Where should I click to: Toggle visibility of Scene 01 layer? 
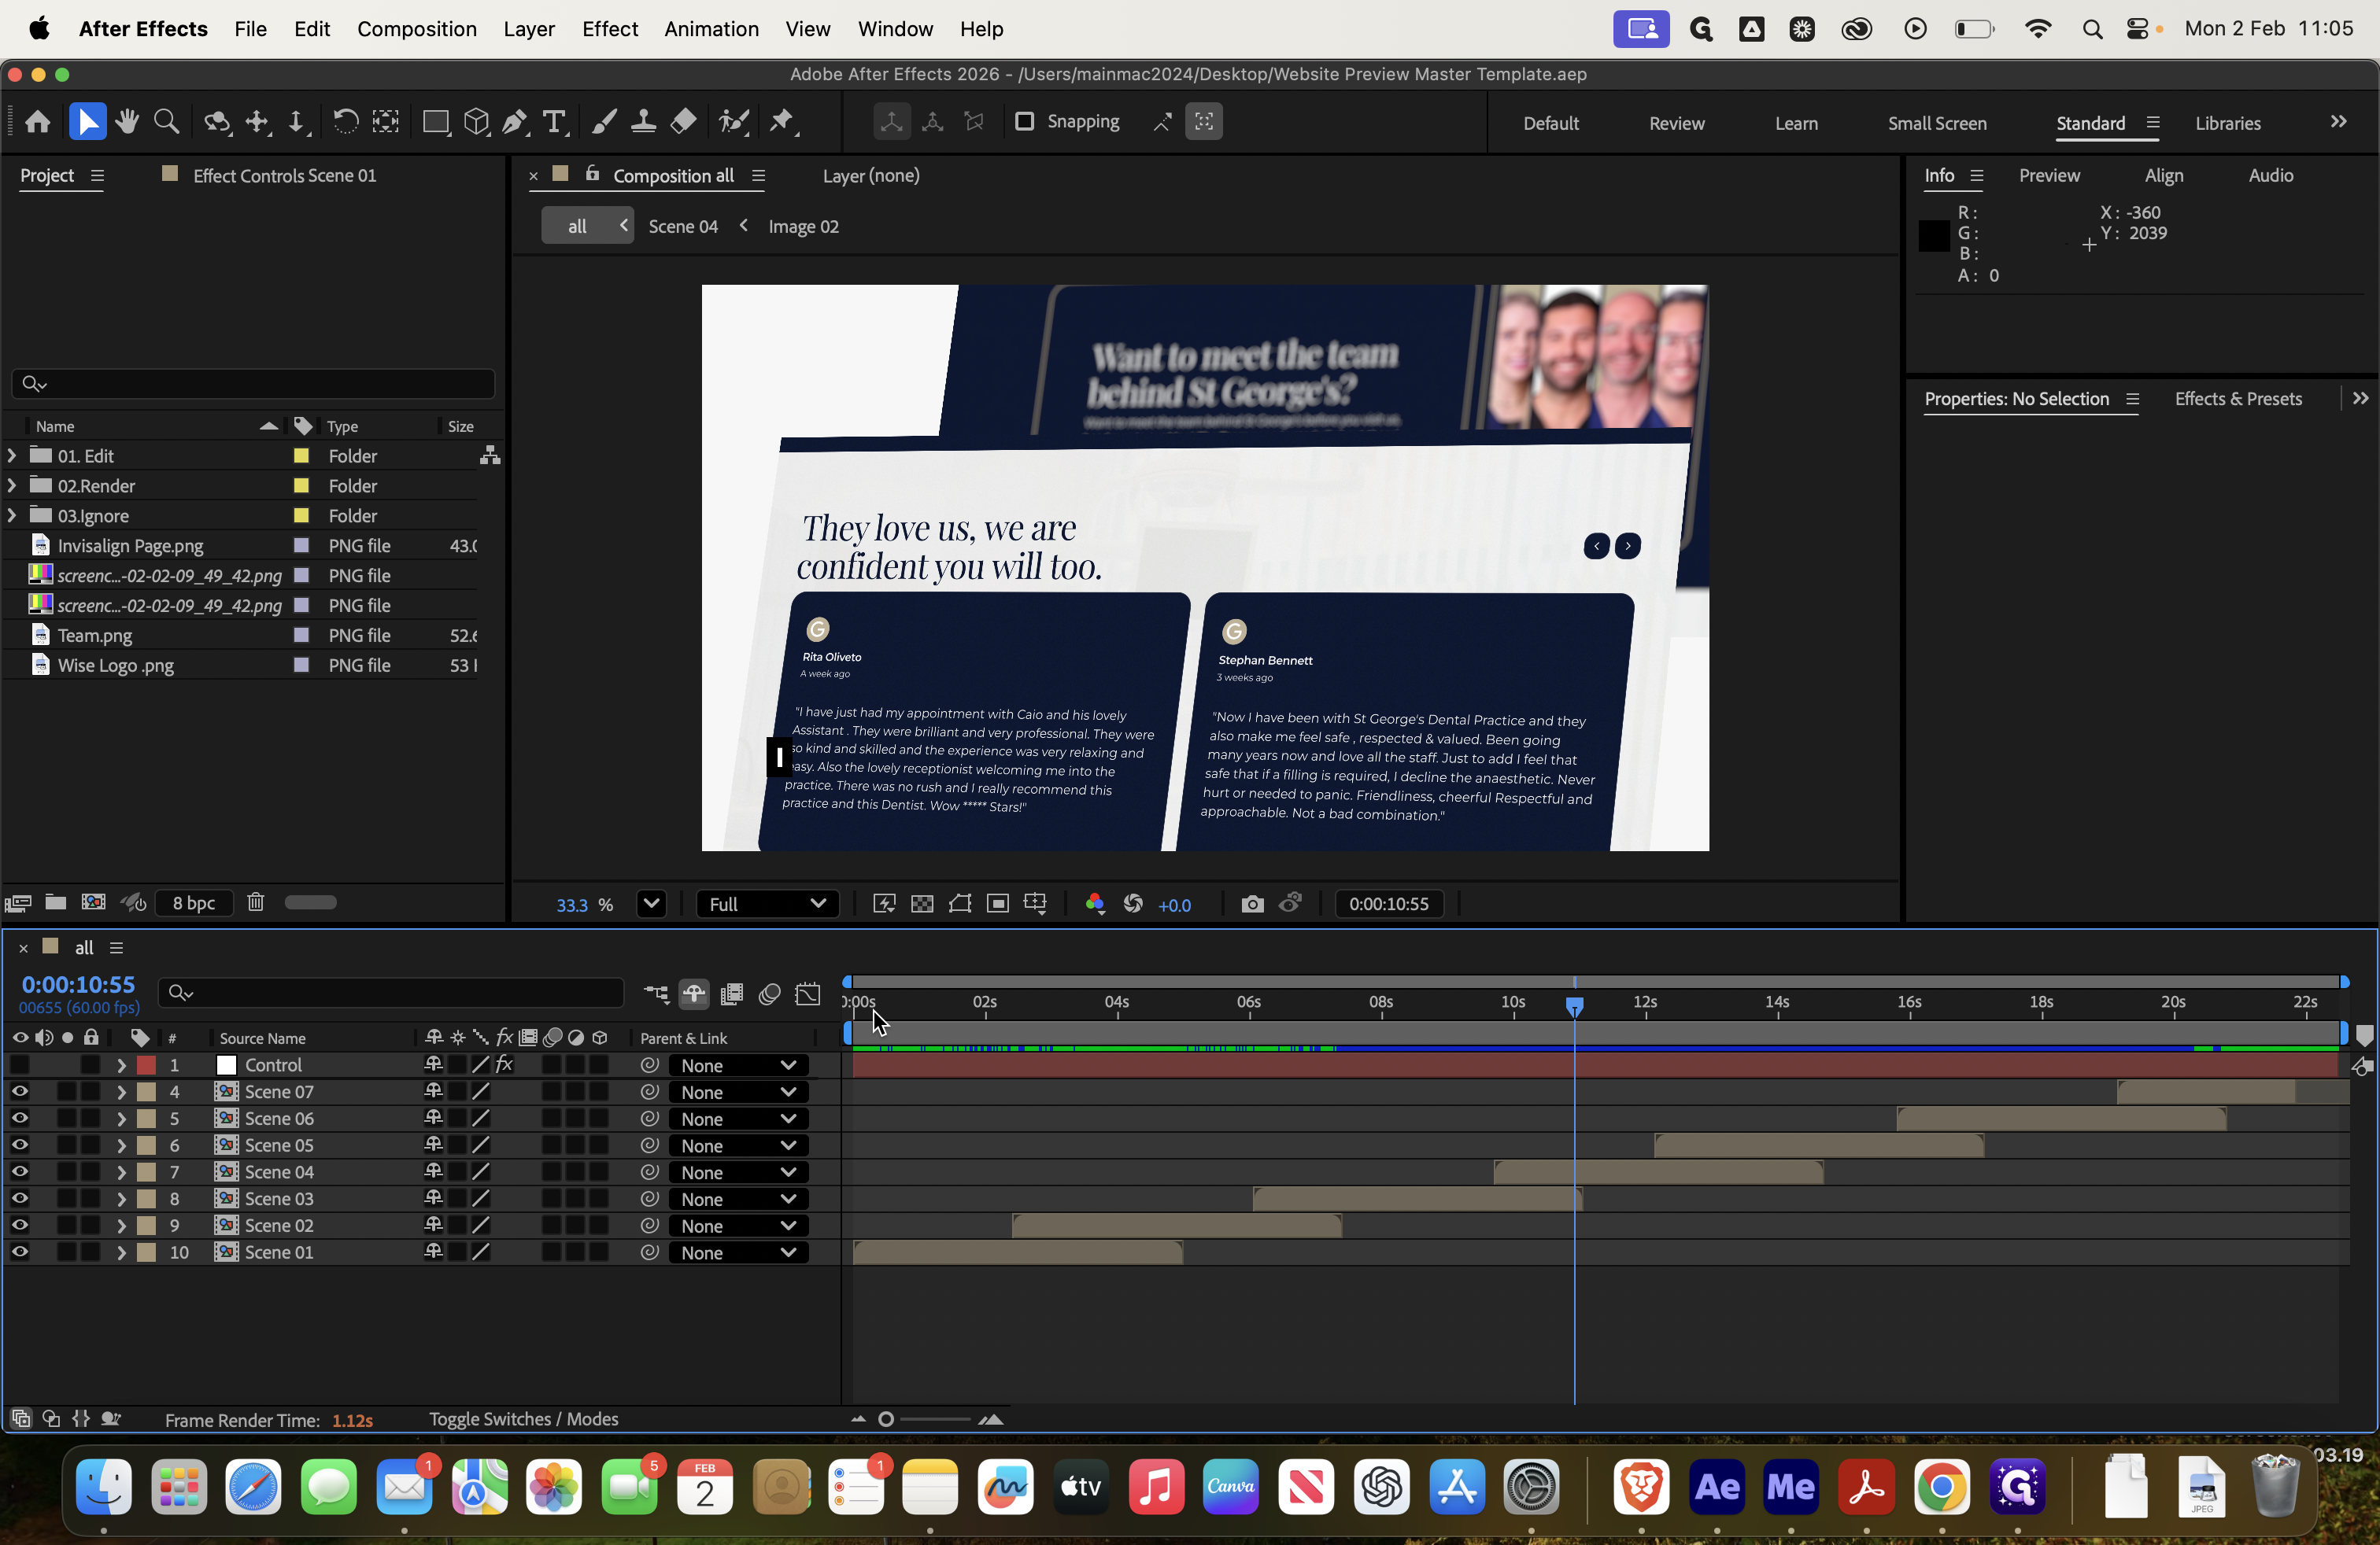pyautogui.click(x=20, y=1252)
